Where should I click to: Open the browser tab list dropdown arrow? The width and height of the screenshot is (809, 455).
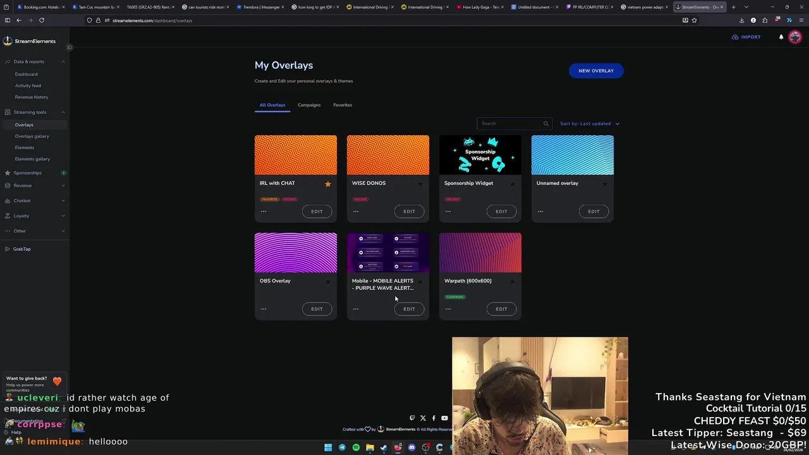(746, 7)
